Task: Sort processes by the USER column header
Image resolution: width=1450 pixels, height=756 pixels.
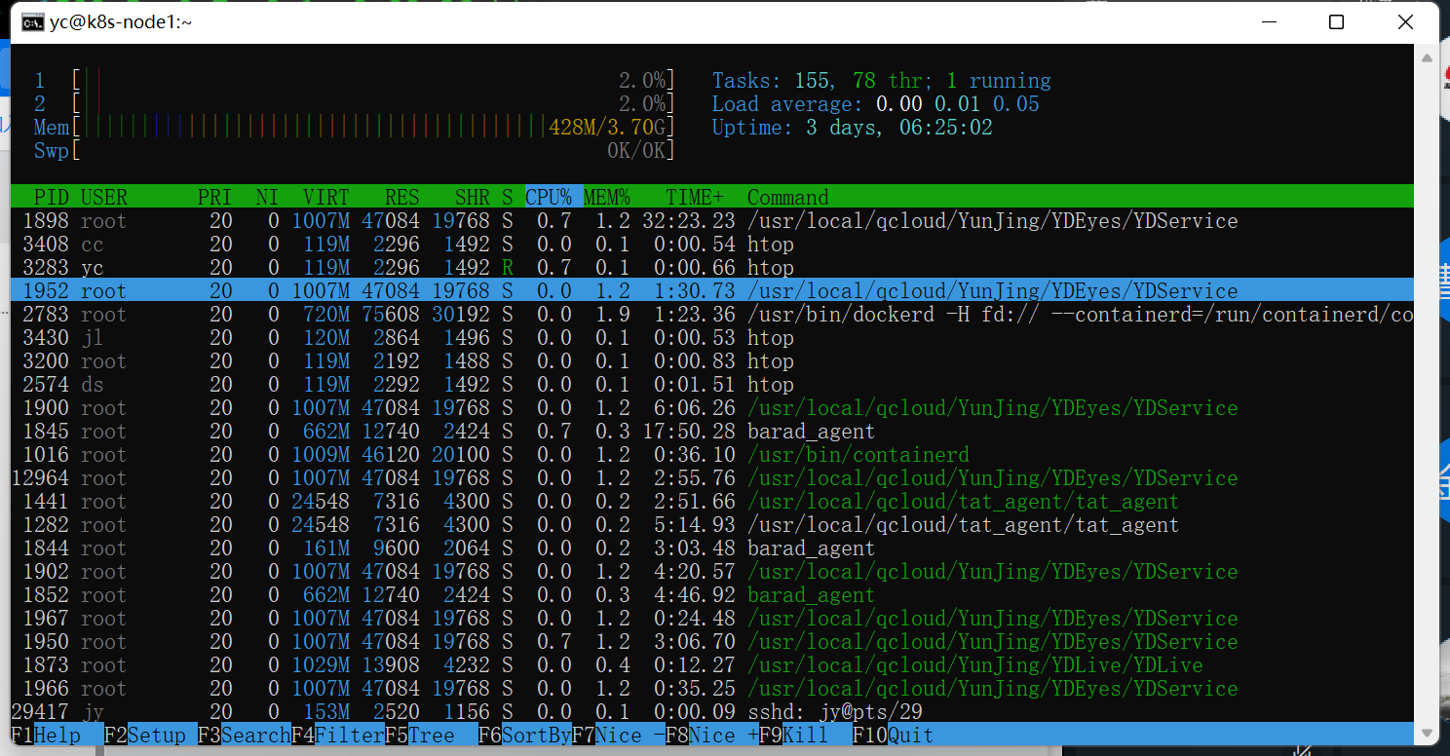Action: pos(104,197)
